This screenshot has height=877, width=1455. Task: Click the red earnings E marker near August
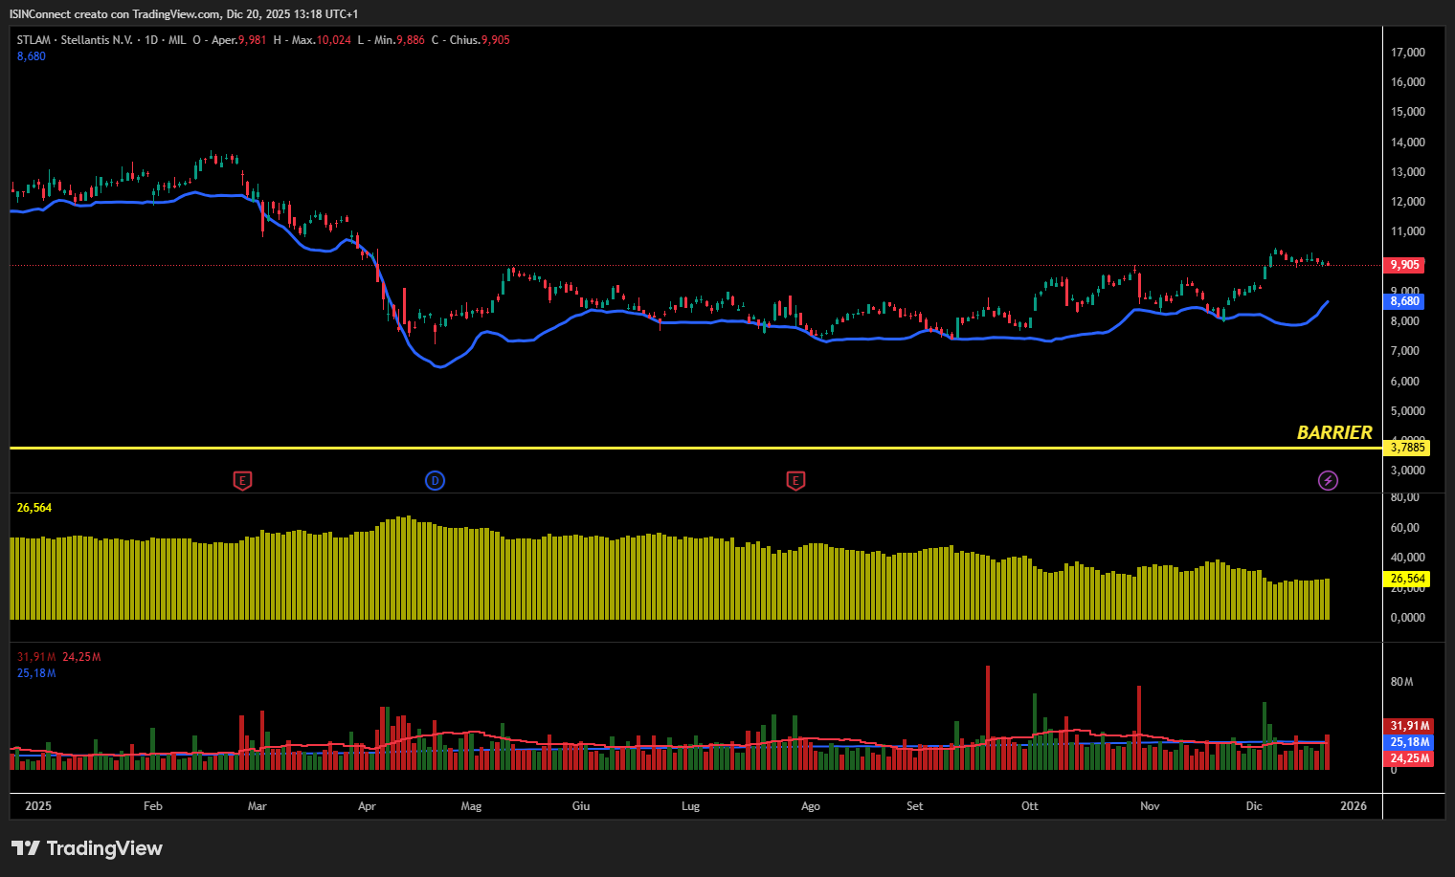pos(795,480)
